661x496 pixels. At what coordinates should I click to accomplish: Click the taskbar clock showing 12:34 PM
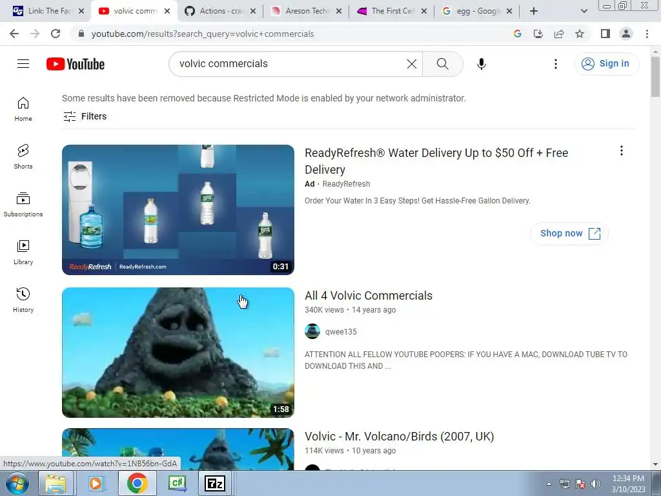[x=628, y=484]
